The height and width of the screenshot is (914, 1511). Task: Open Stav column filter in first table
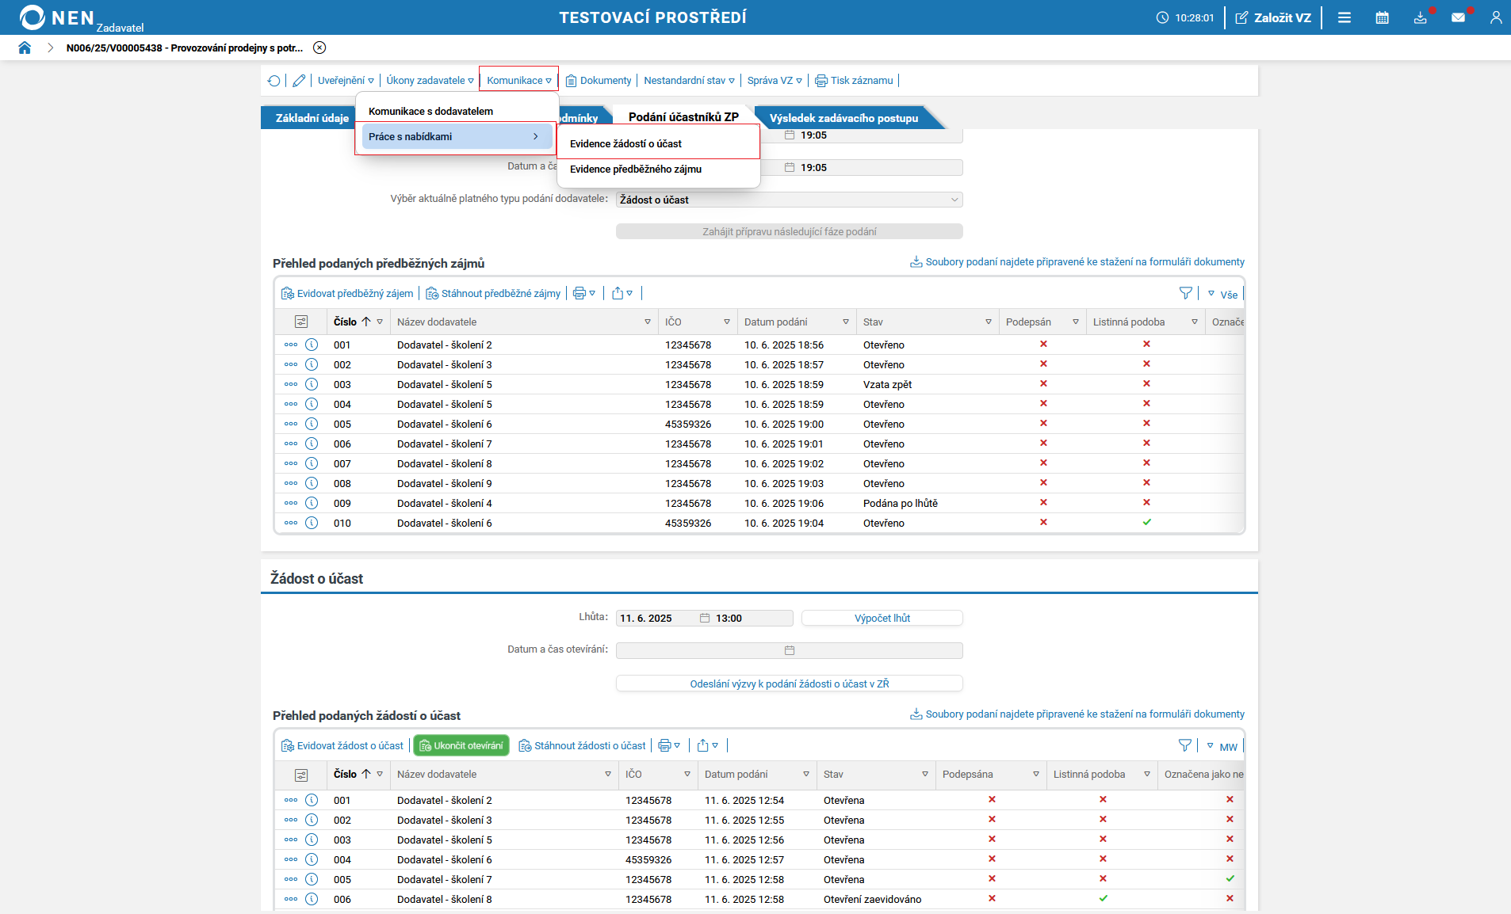tap(989, 322)
